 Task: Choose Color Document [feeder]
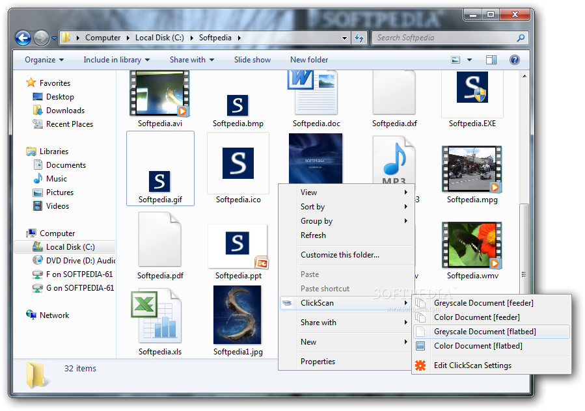pyautogui.click(x=492, y=317)
